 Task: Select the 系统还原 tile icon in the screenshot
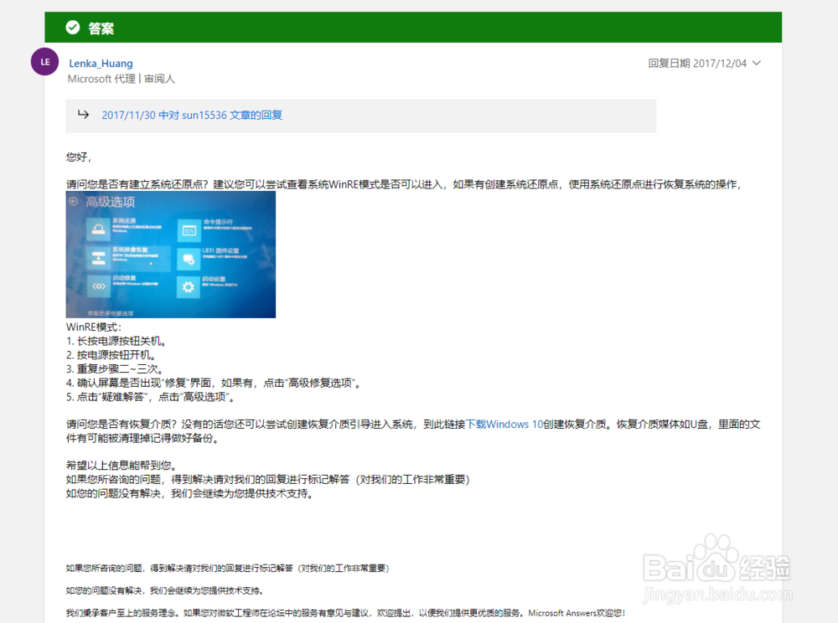coord(99,229)
